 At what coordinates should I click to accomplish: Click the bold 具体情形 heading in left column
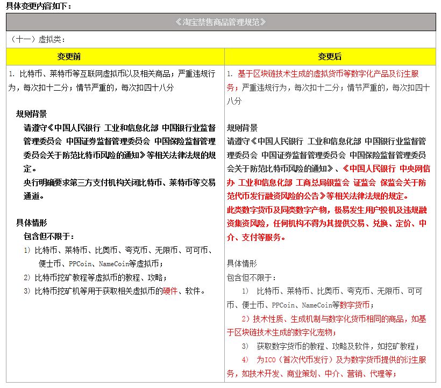coord(31,223)
